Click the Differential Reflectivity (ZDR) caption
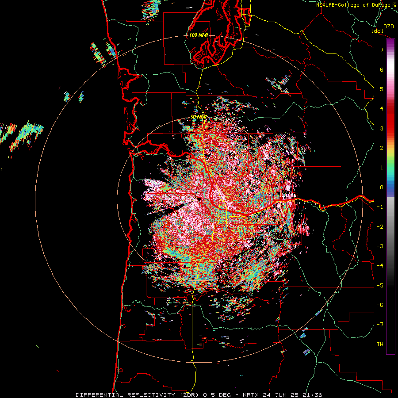This screenshot has height=398, width=398. (138, 395)
